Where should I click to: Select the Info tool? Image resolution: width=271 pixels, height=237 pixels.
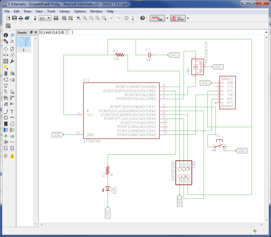click(6, 35)
